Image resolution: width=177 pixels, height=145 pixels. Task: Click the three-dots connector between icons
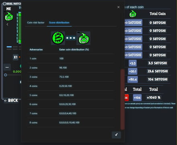[x=71, y=38]
